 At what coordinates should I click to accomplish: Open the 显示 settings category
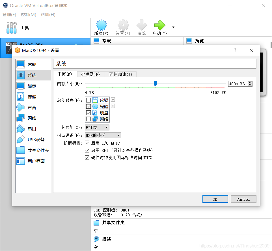pos(33,86)
